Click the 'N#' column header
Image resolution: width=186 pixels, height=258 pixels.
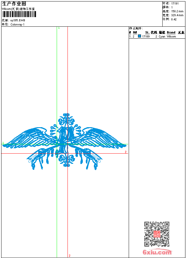tap(135, 32)
